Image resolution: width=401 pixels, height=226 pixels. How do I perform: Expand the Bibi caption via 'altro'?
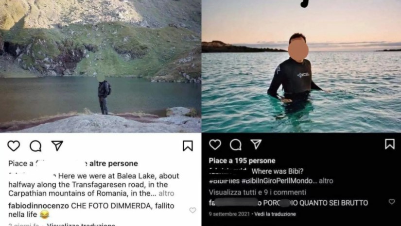[x=326, y=181]
